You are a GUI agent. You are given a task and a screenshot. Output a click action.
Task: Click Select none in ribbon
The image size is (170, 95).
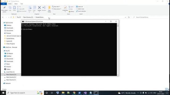(80, 9)
